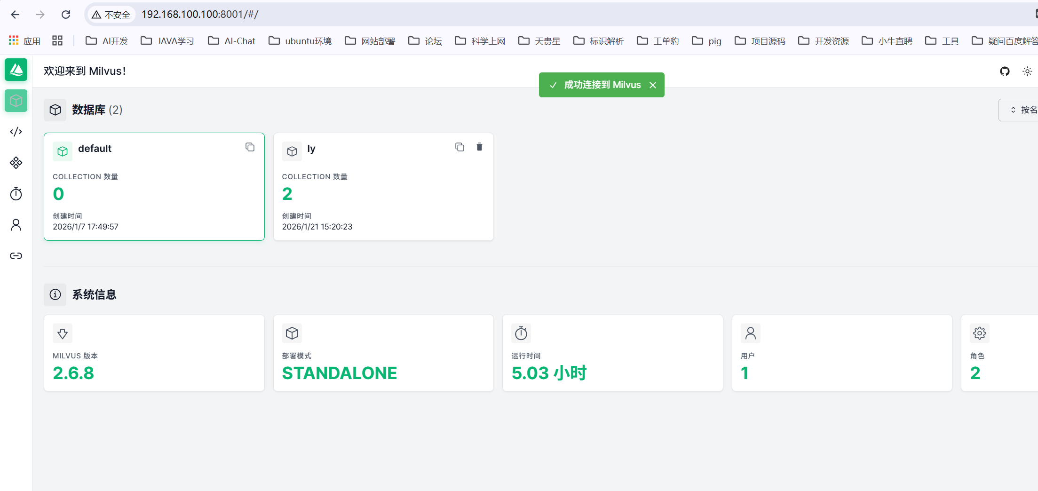Click the users card person icon
This screenshot has height=491, width=1038.
tap(751, 333)
